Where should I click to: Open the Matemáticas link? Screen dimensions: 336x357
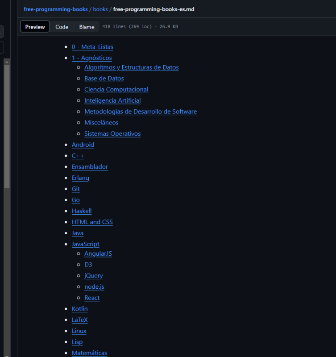pos(89,353)
